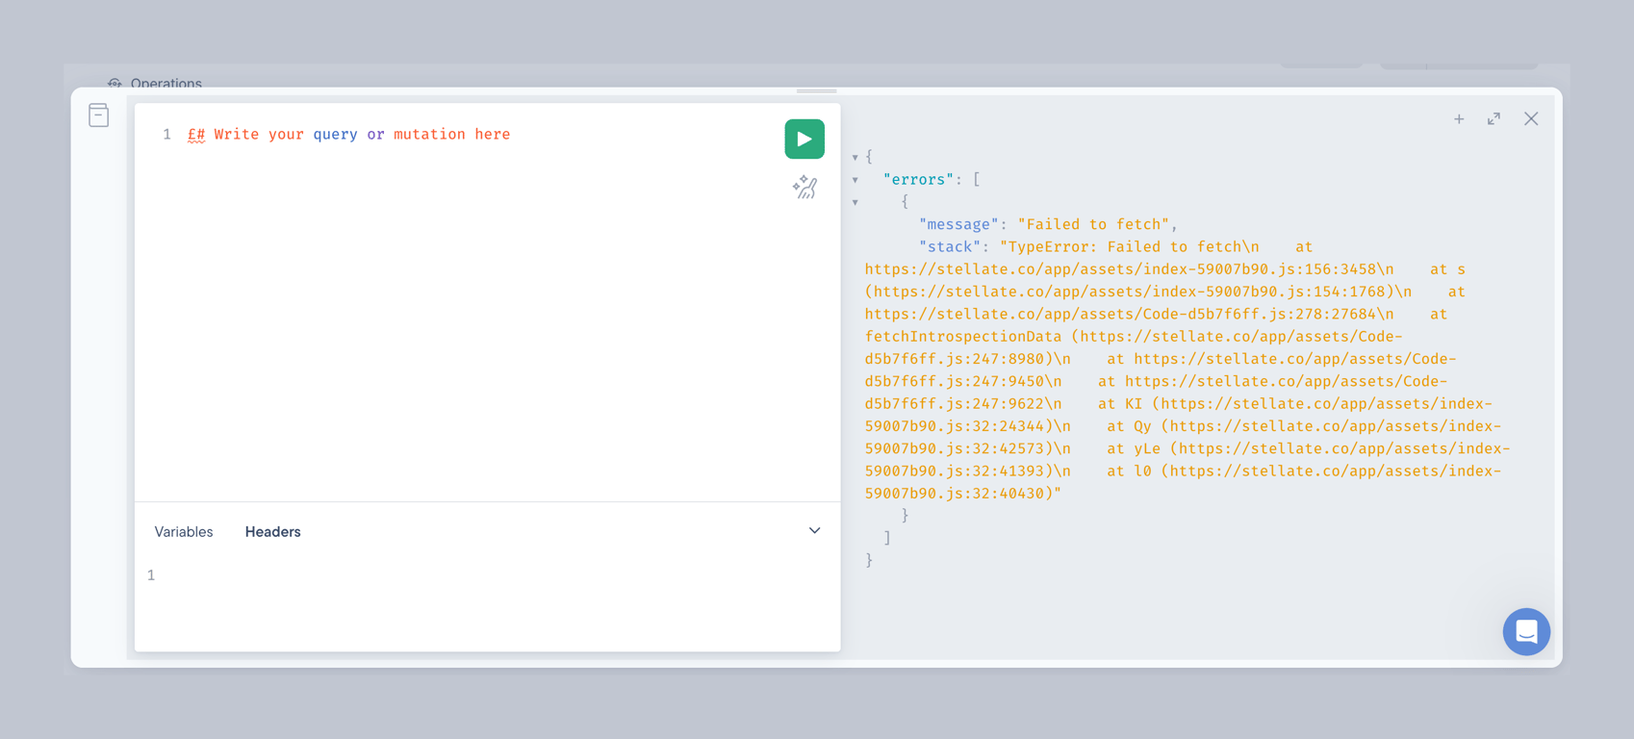1634x739 pixels.
Task: Close the playground with the X icon
Action: (1531, 119)
